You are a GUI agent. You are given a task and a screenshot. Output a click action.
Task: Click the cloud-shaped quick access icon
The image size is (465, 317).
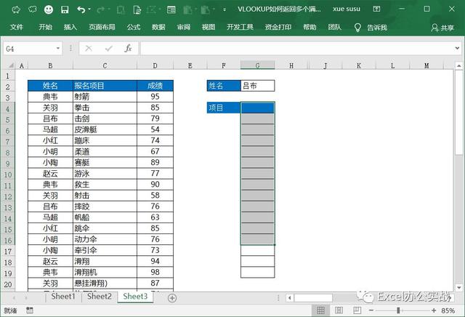tap(32, 9)
